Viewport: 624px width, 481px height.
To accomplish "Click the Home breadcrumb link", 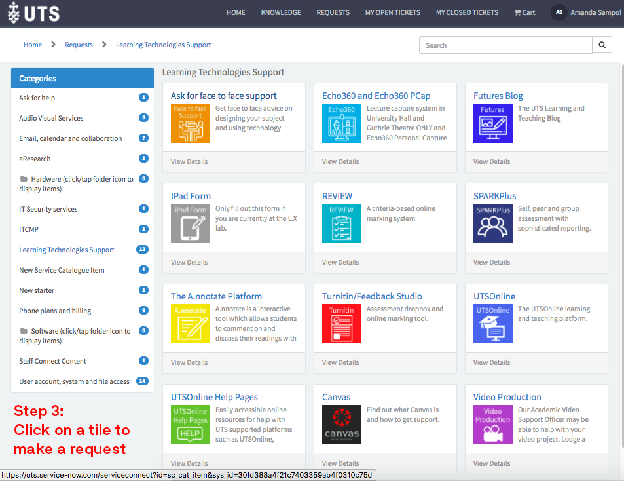I will pos(33,45).
